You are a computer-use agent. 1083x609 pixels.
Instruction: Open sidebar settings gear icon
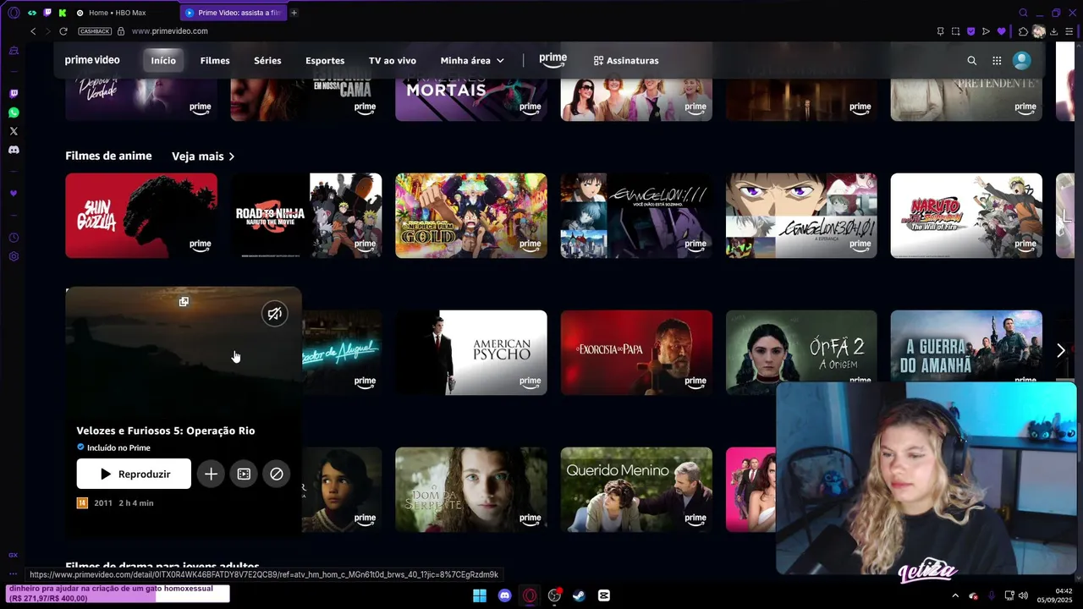coord(14,256)
